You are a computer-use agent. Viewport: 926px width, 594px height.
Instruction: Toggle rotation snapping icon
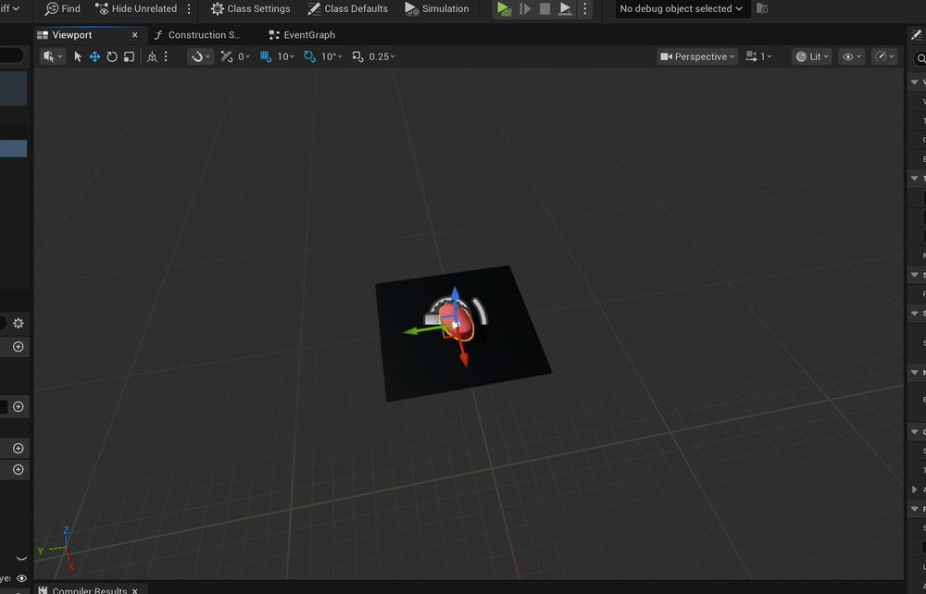309,56
